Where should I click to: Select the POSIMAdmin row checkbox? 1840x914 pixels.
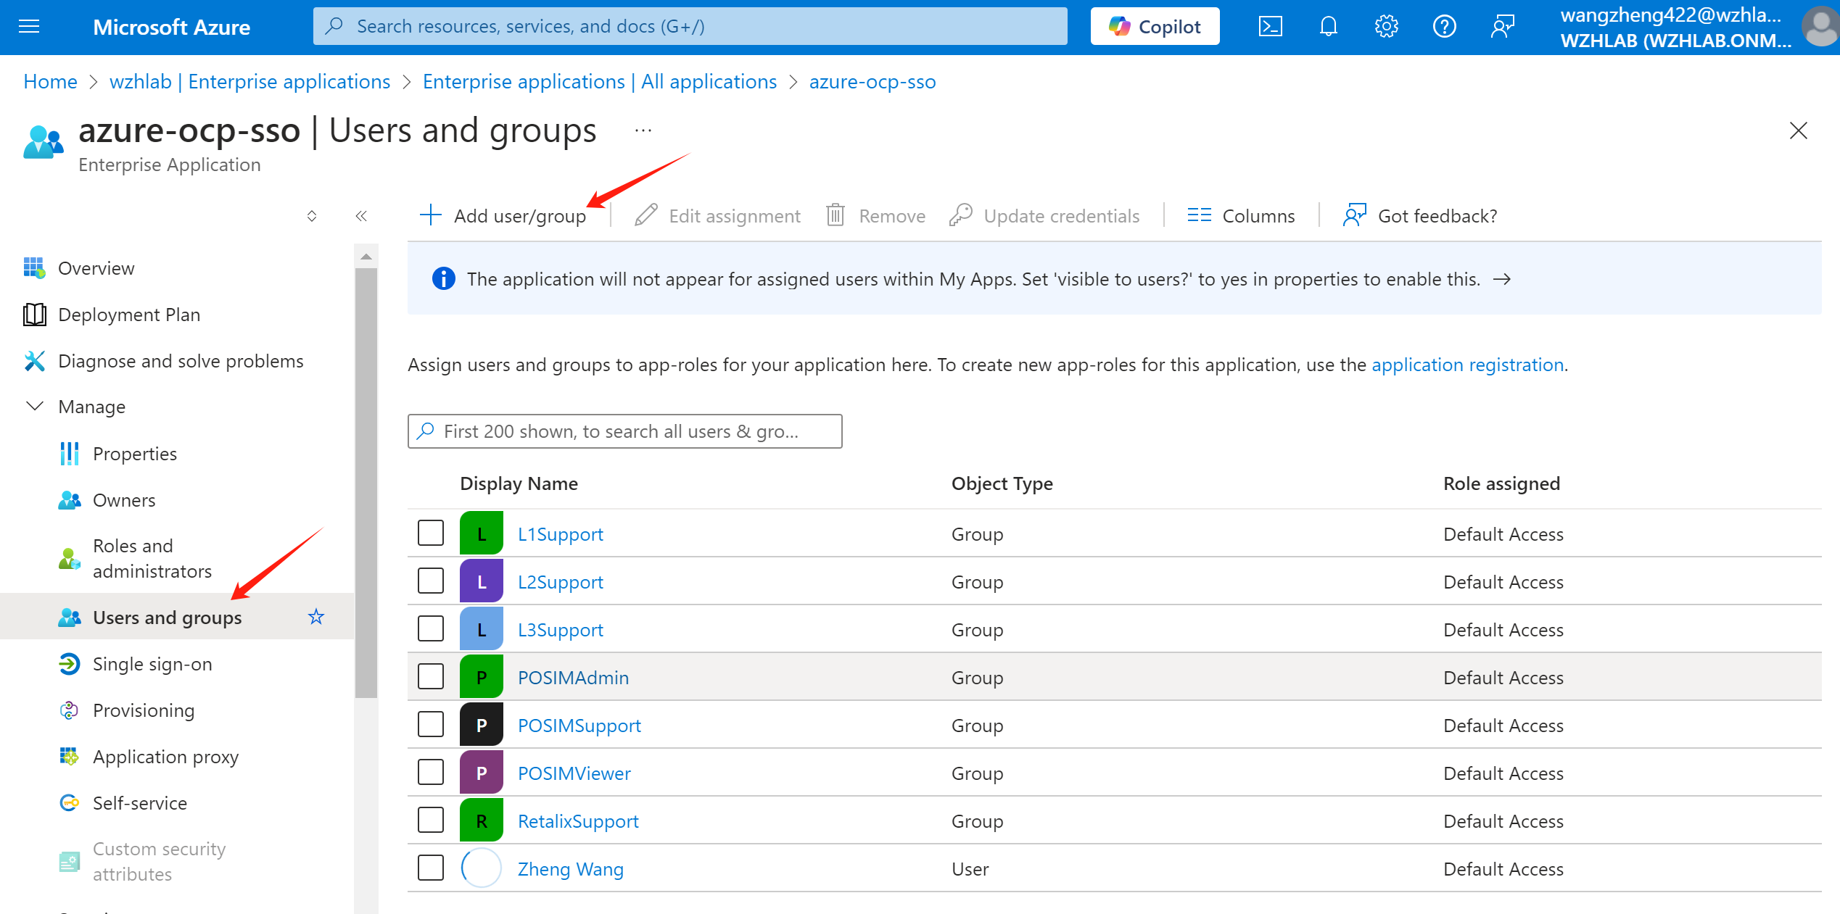431,677
